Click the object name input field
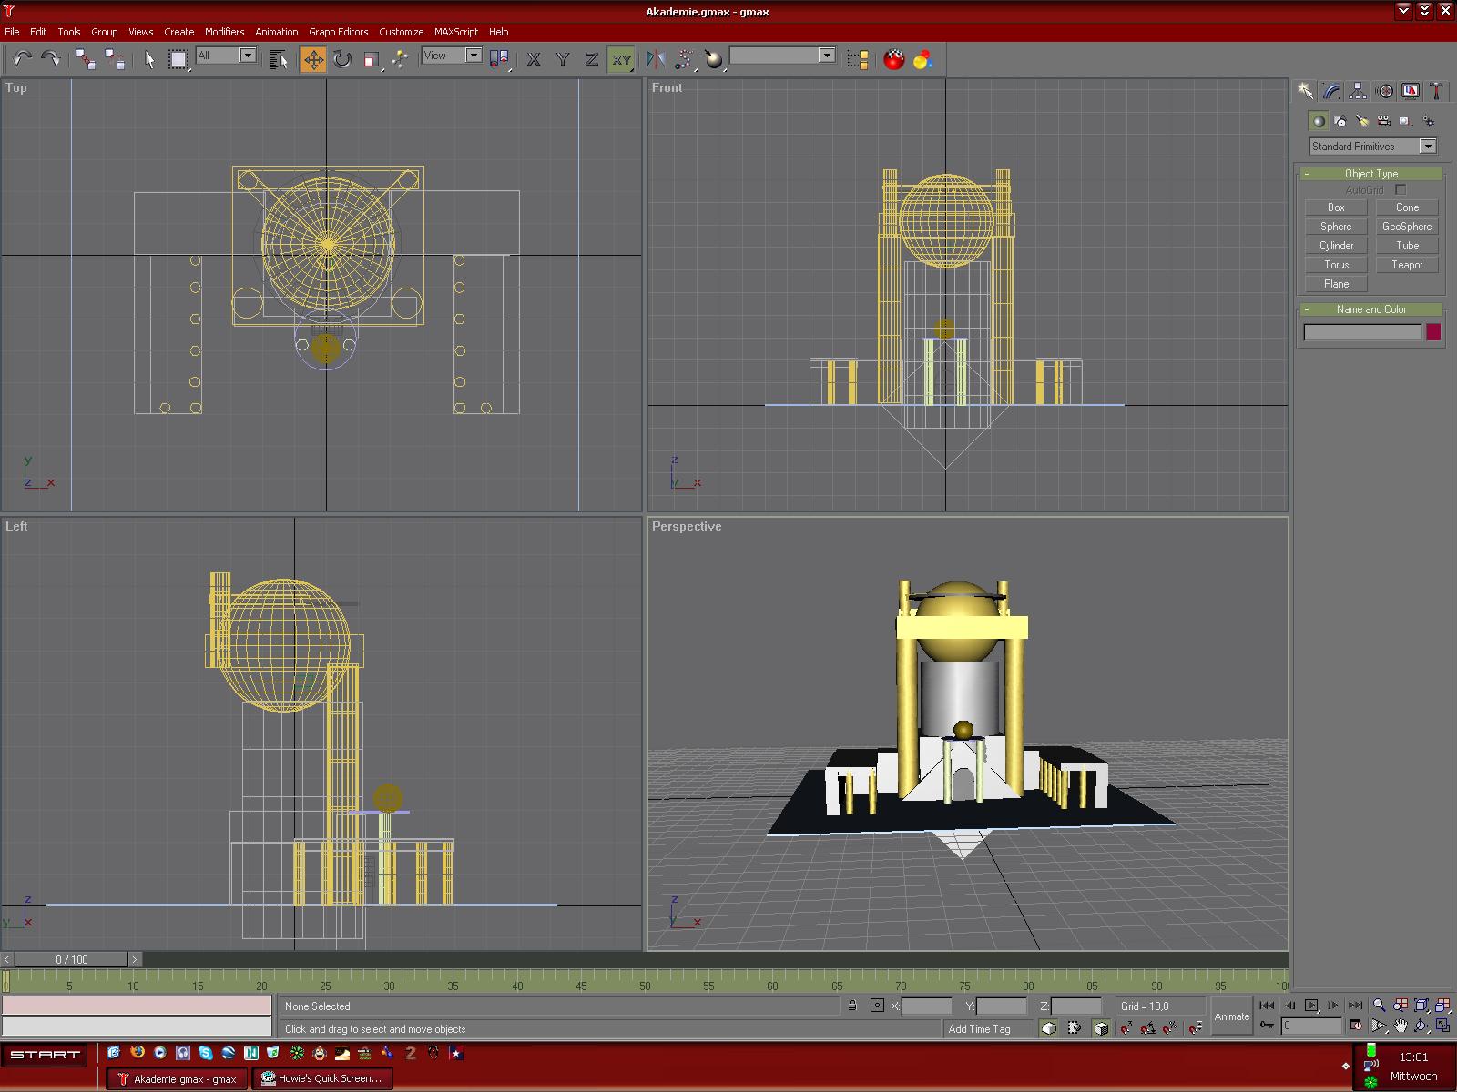The image size is (1457, 1092). pos(1362,332)
